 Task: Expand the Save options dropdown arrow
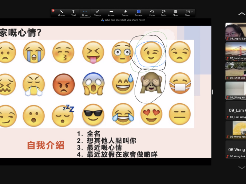(192, 12)
